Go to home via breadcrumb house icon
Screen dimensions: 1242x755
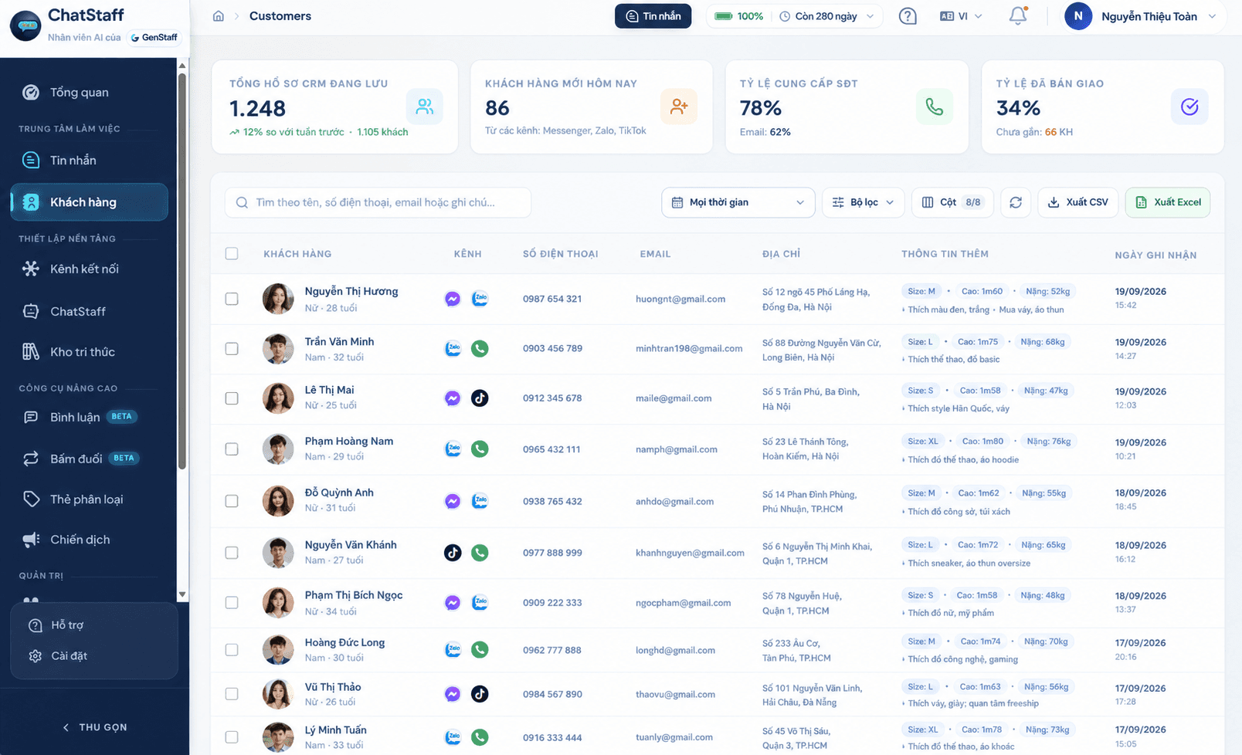[x=219, y=16]
